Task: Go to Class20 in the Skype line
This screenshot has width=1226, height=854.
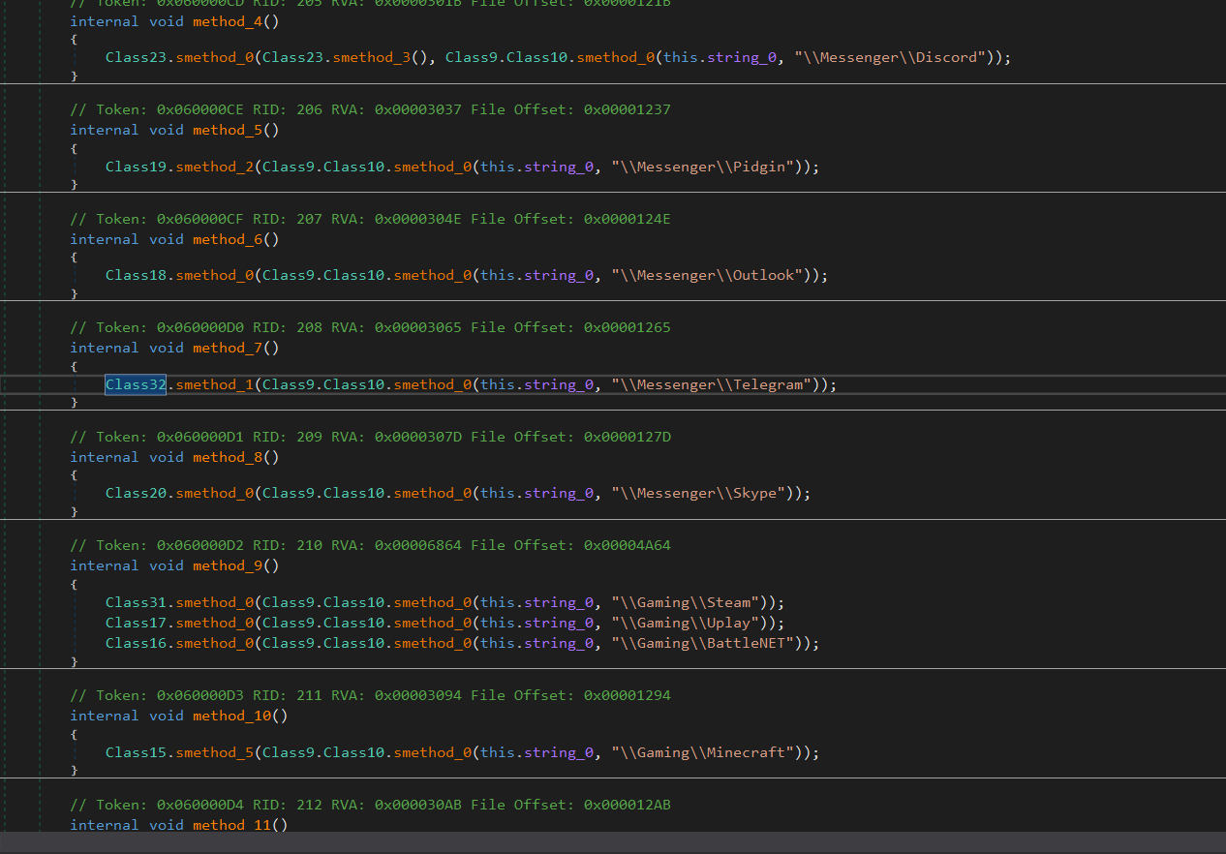Action: [136, 493]
